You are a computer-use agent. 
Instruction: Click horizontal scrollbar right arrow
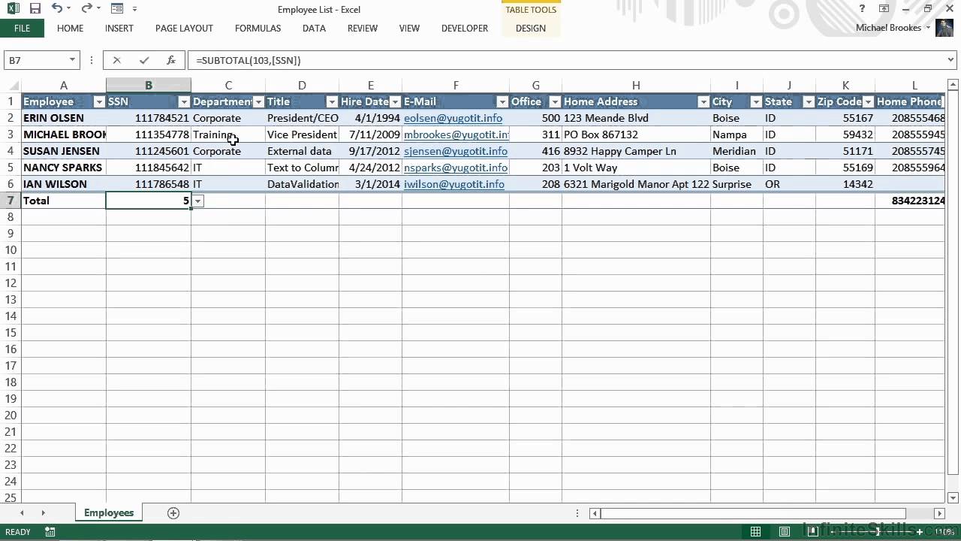click(x=939, y=514)
